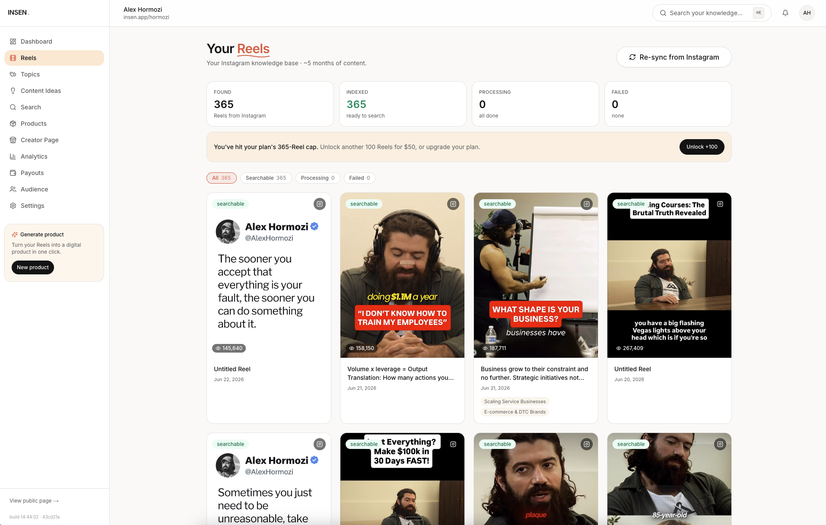Open Instagram icon on 'Sometimes you just need' reel
The image size is (826, 525).
[x=320, y=444]
